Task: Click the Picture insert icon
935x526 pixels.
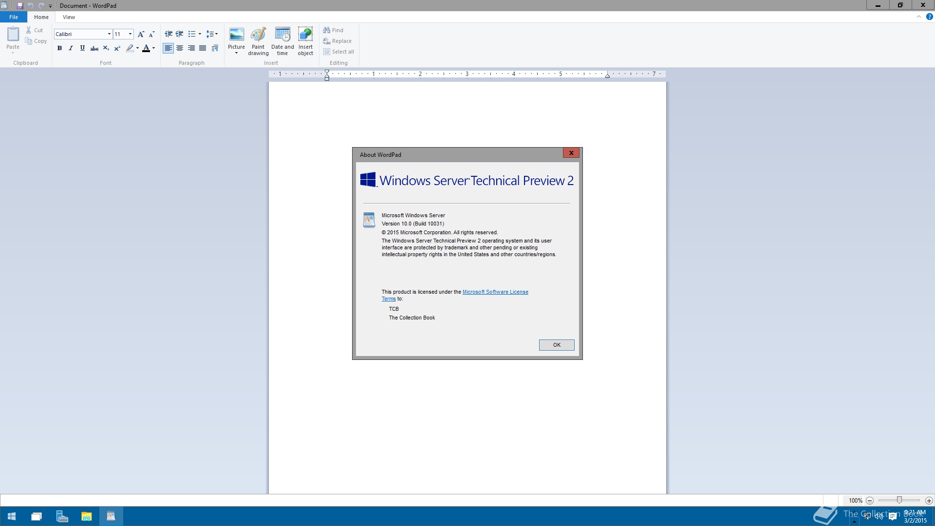Action: point(237,35)
